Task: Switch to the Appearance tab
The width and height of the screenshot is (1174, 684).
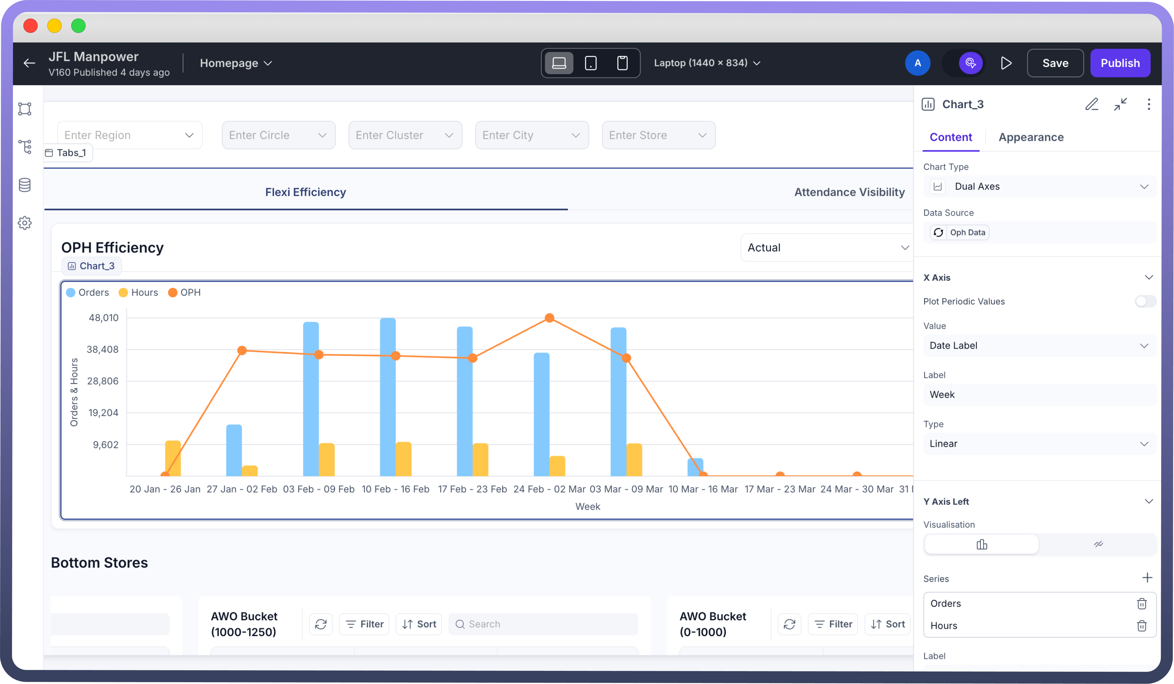Action: [1030, 137]
